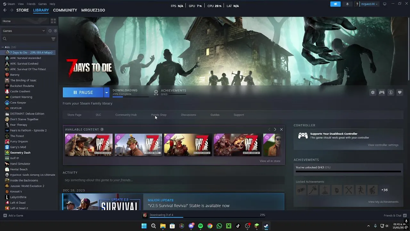Screen dimensions: 410x231
Task: Collapse the ALL games category
Action: click(4, 47)
